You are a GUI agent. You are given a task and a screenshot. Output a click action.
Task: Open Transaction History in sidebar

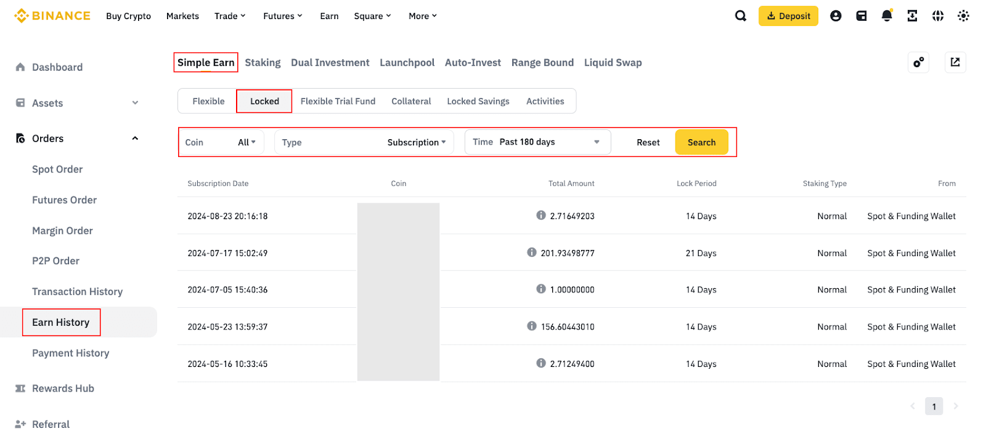77,292
